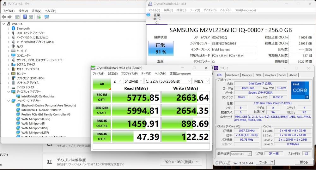Viewport: 316px width, 170px height.
Task: Switch to Mainboard tab in CPU-Z
Action: 233,75
